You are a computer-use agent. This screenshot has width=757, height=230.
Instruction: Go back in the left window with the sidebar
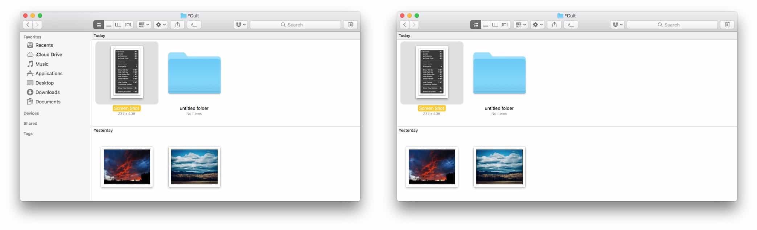(x=28, y=25)
